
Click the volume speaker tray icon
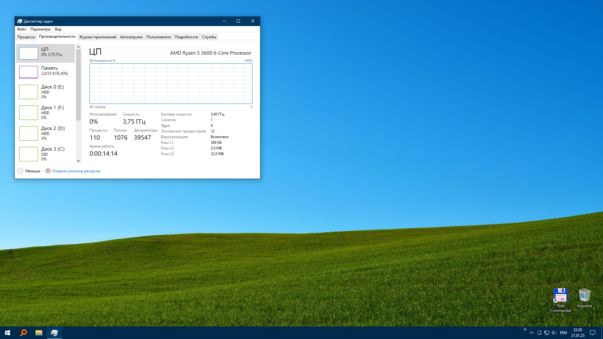(554, 333)
